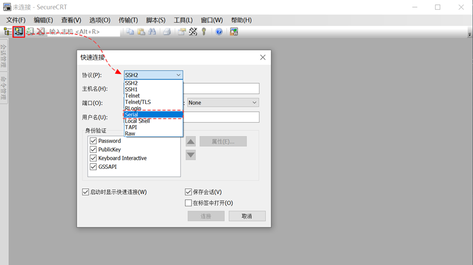This screenshot has height=265, width=473.
Task: Open the 帮助(H) menu
Action: (x=241, y=20)
